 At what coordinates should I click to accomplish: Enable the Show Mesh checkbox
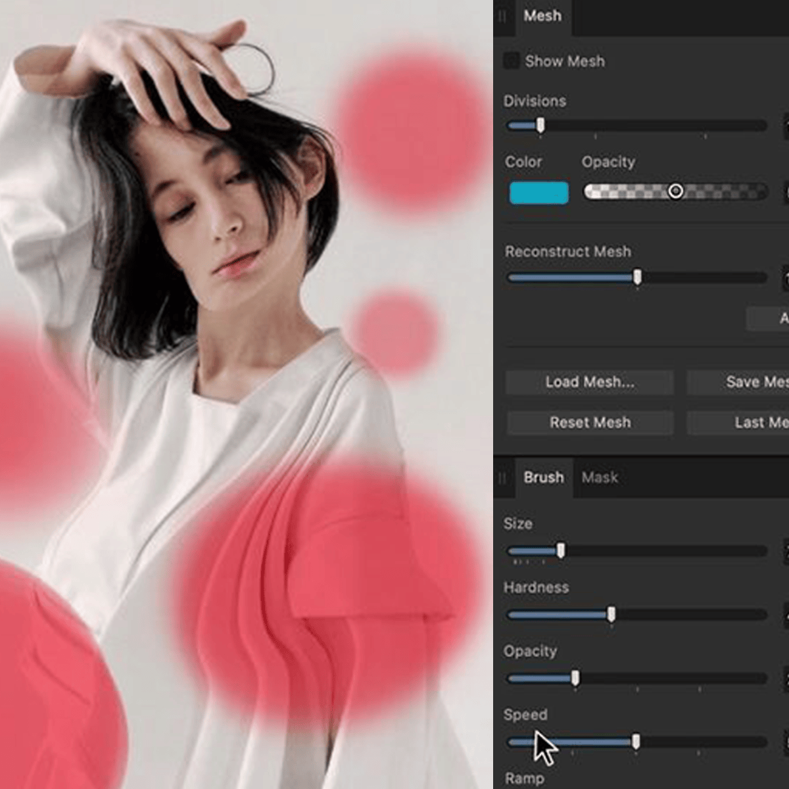512,61
